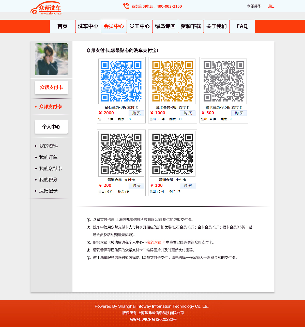Click the red 我的众帮卡 link in the notes
This screenshot has width=305, height=327.
[x=156, y=242]
